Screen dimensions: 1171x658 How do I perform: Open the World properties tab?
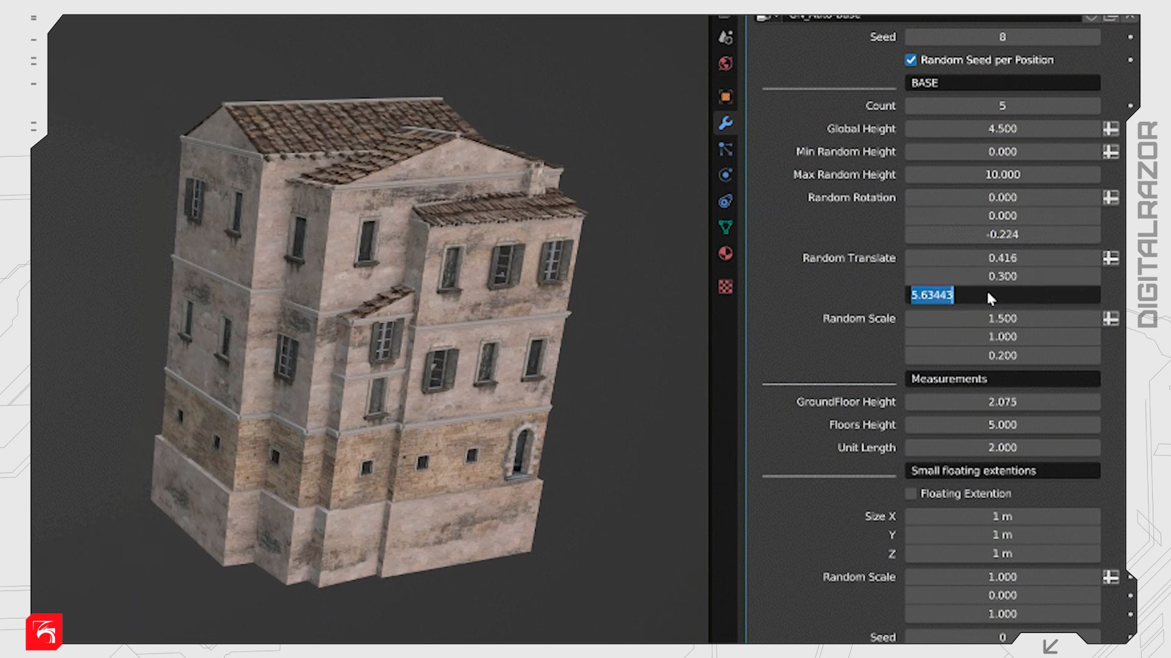pos(725,63)
